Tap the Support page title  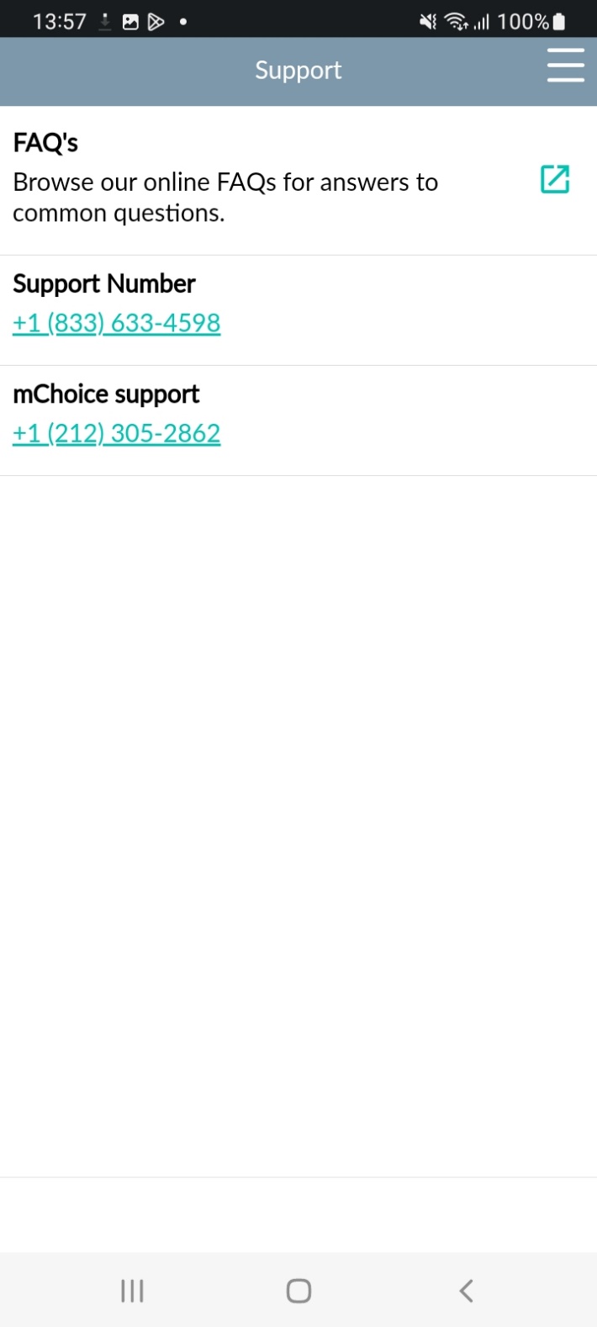298,70
